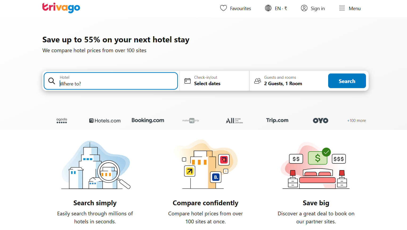
Task: Click the heart Favourites icon
Action: pyautogui.click(x=223, y=8)
